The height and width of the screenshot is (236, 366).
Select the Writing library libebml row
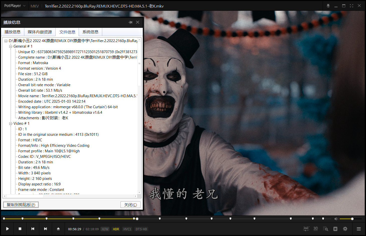coord(60,112)
